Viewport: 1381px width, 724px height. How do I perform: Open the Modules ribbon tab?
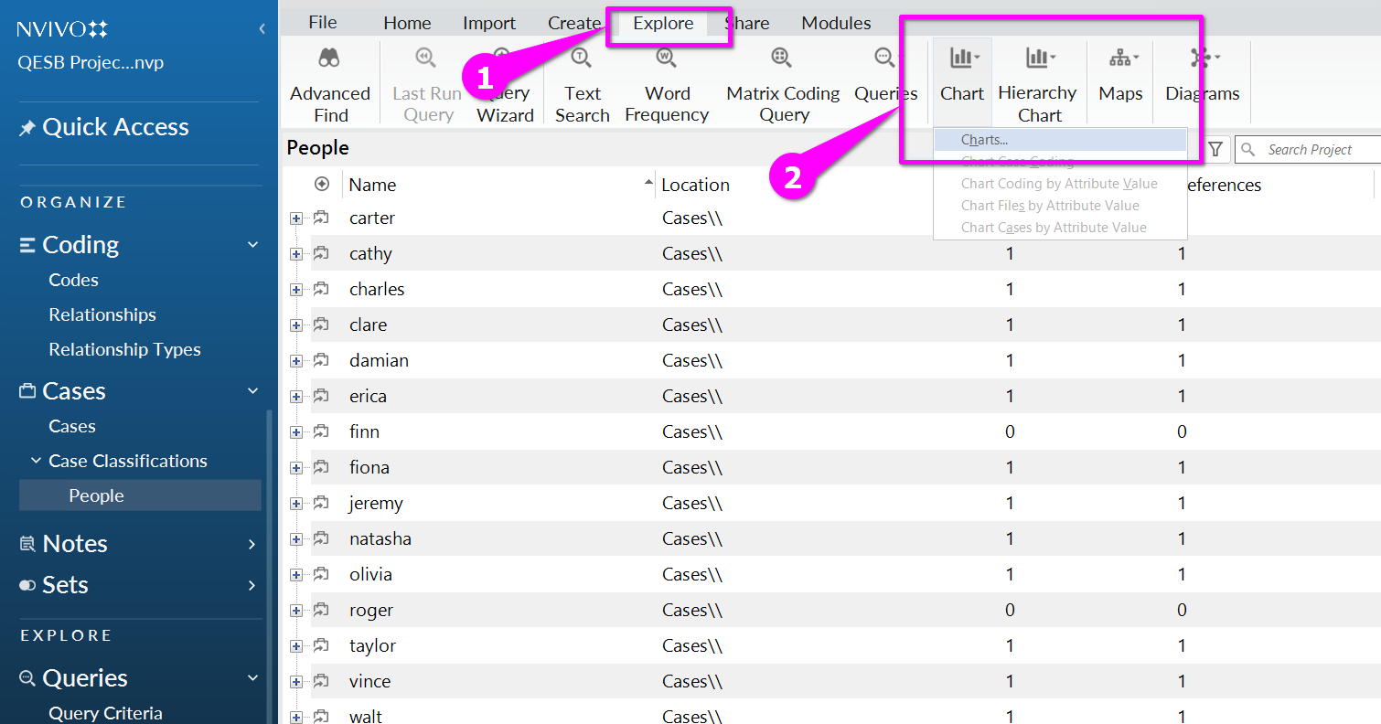[x=836, y=24]
